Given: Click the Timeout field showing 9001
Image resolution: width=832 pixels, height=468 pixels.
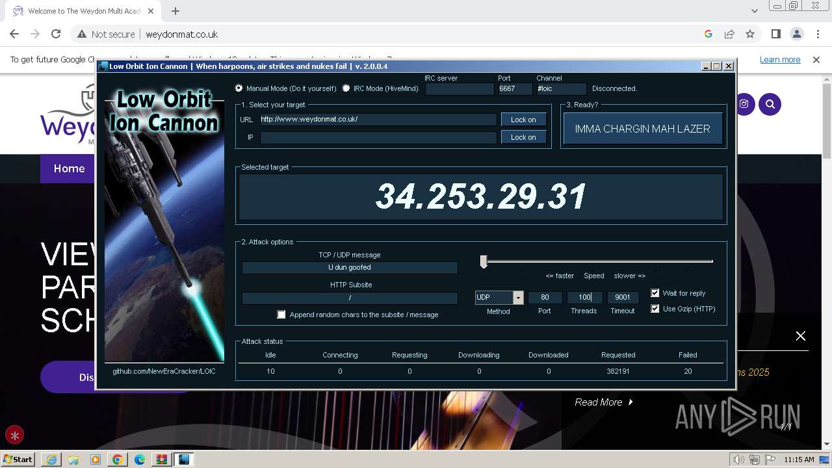Looking at the screenshot, I should tap(623, 298).
